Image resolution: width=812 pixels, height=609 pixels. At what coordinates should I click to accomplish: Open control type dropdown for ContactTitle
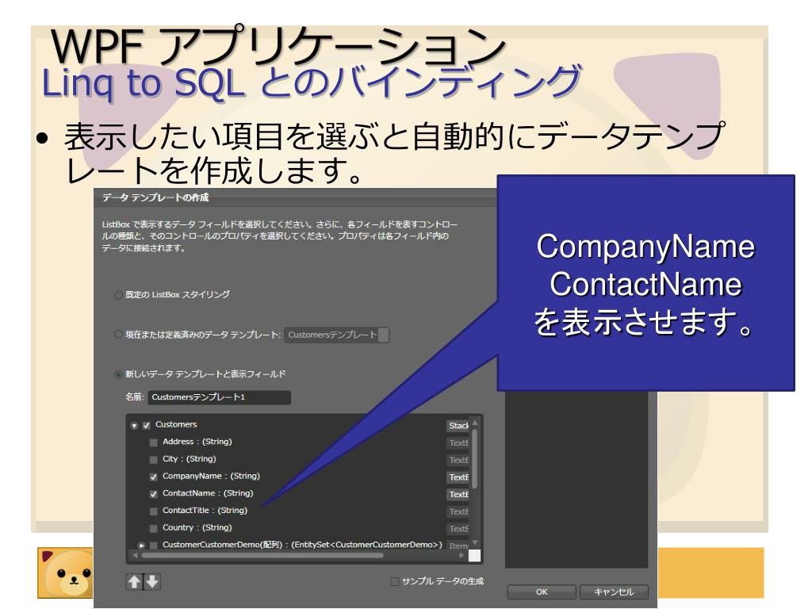pyautogui.click(x=458, y=511)
